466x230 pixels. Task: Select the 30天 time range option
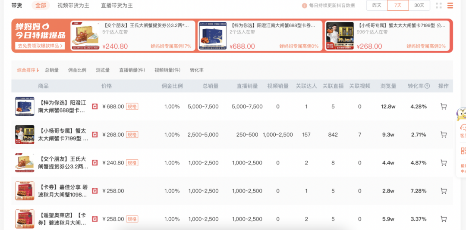pyautogui.click(x=419, y=6)
